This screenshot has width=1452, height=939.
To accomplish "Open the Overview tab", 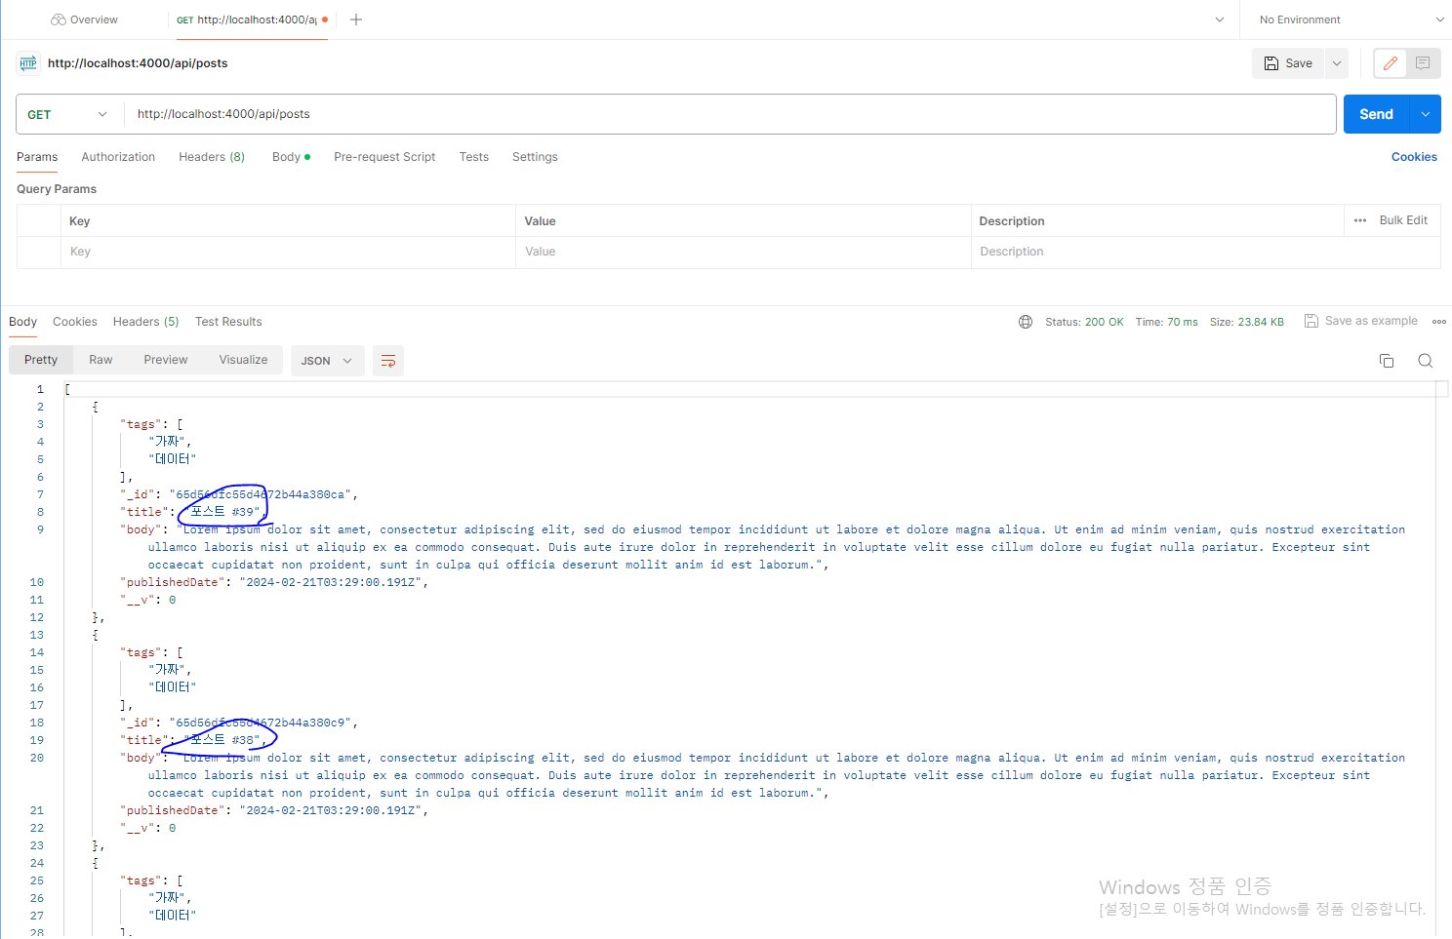I will [x=84, y=20].
